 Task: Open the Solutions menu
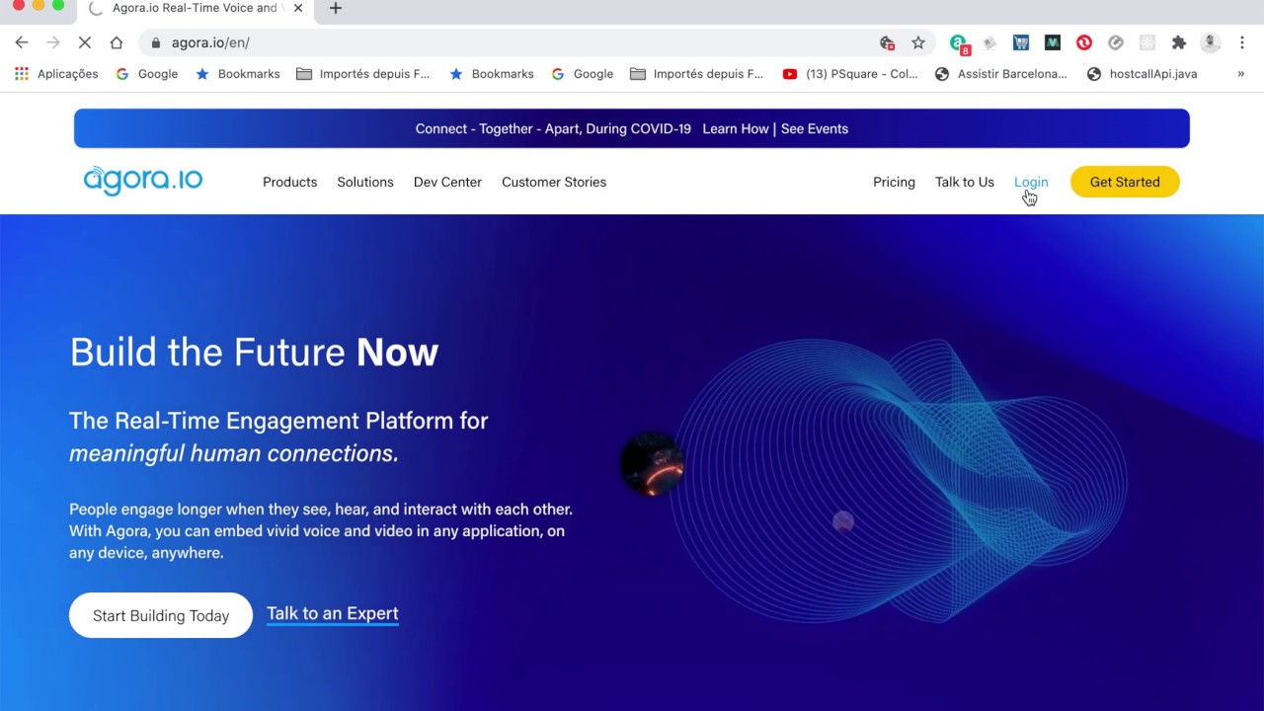tap(365, 182)
